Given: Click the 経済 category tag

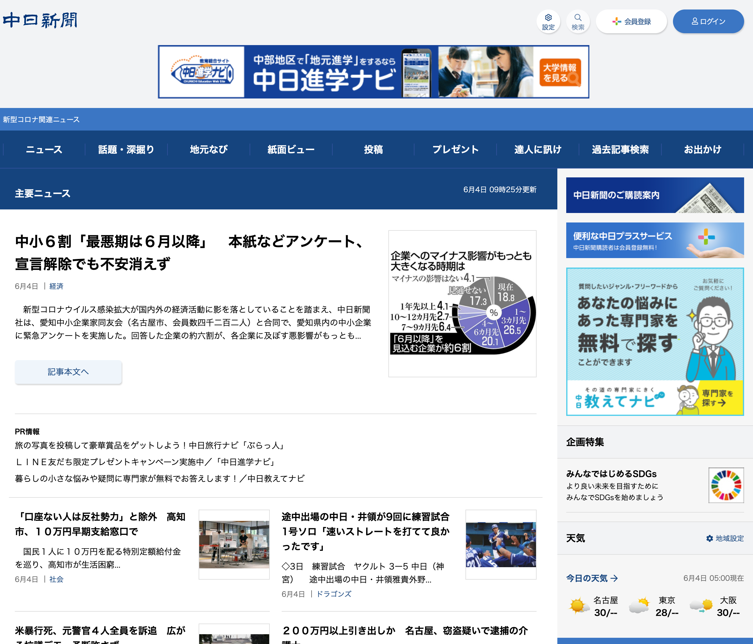Looking at the screenshot, I should tap(56, 286).
